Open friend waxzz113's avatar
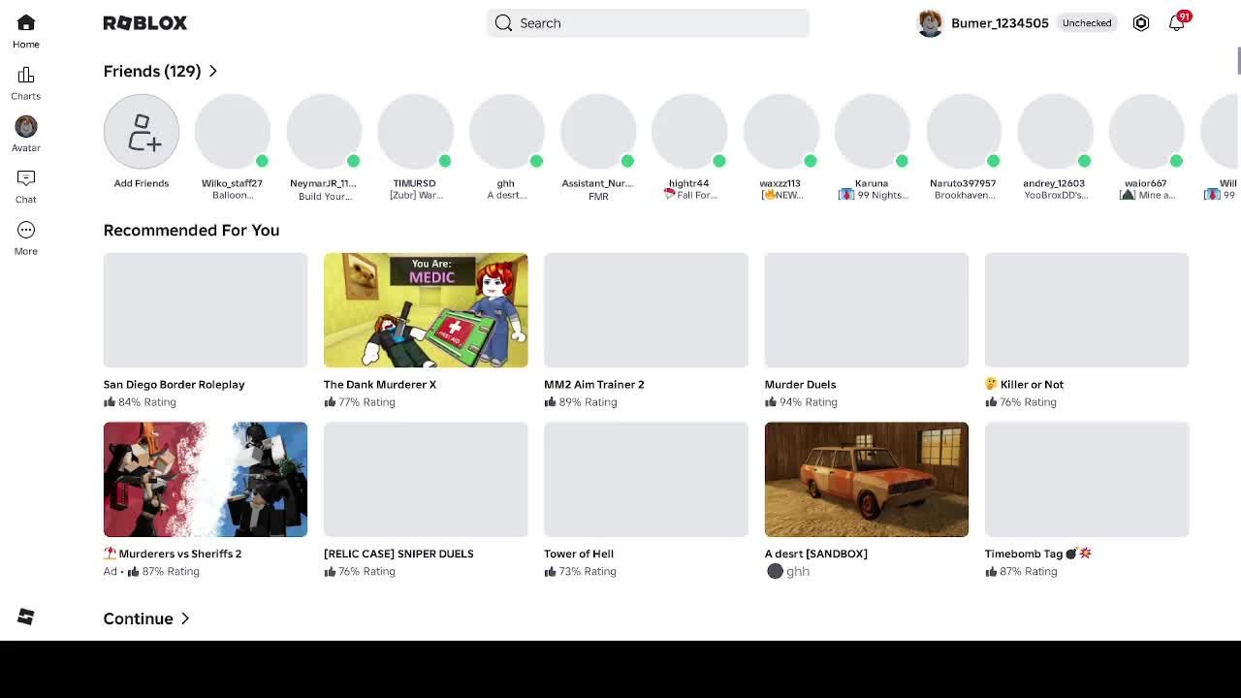 tap(780, 132)
